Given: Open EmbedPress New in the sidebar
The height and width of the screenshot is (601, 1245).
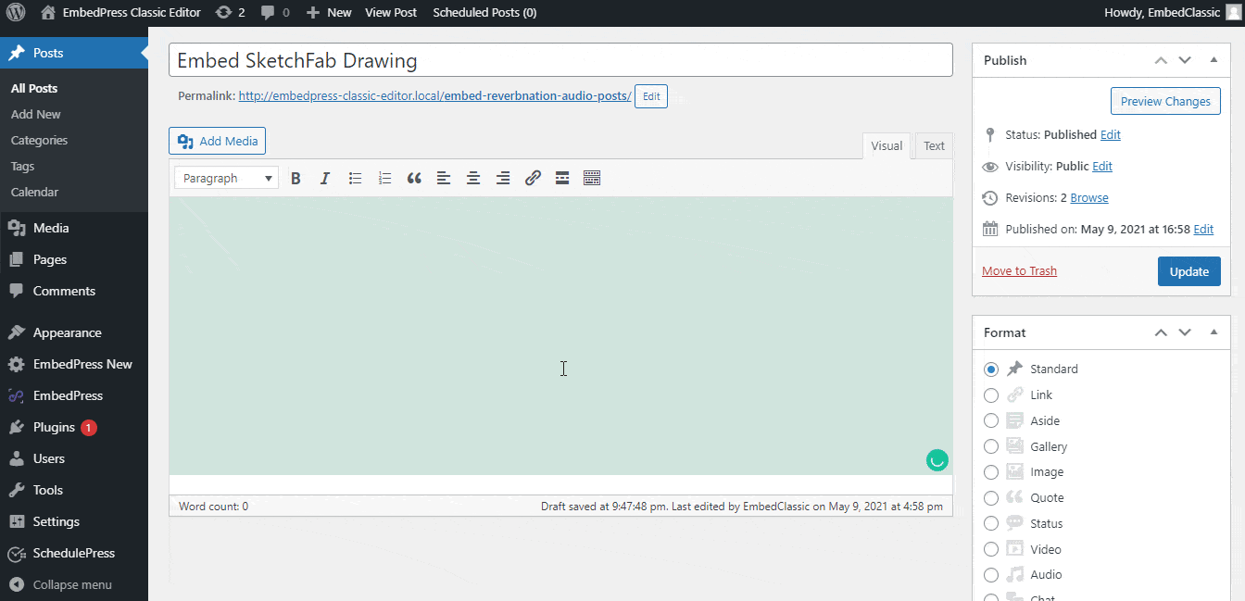Looking at the screenshot, I should 74,364.
